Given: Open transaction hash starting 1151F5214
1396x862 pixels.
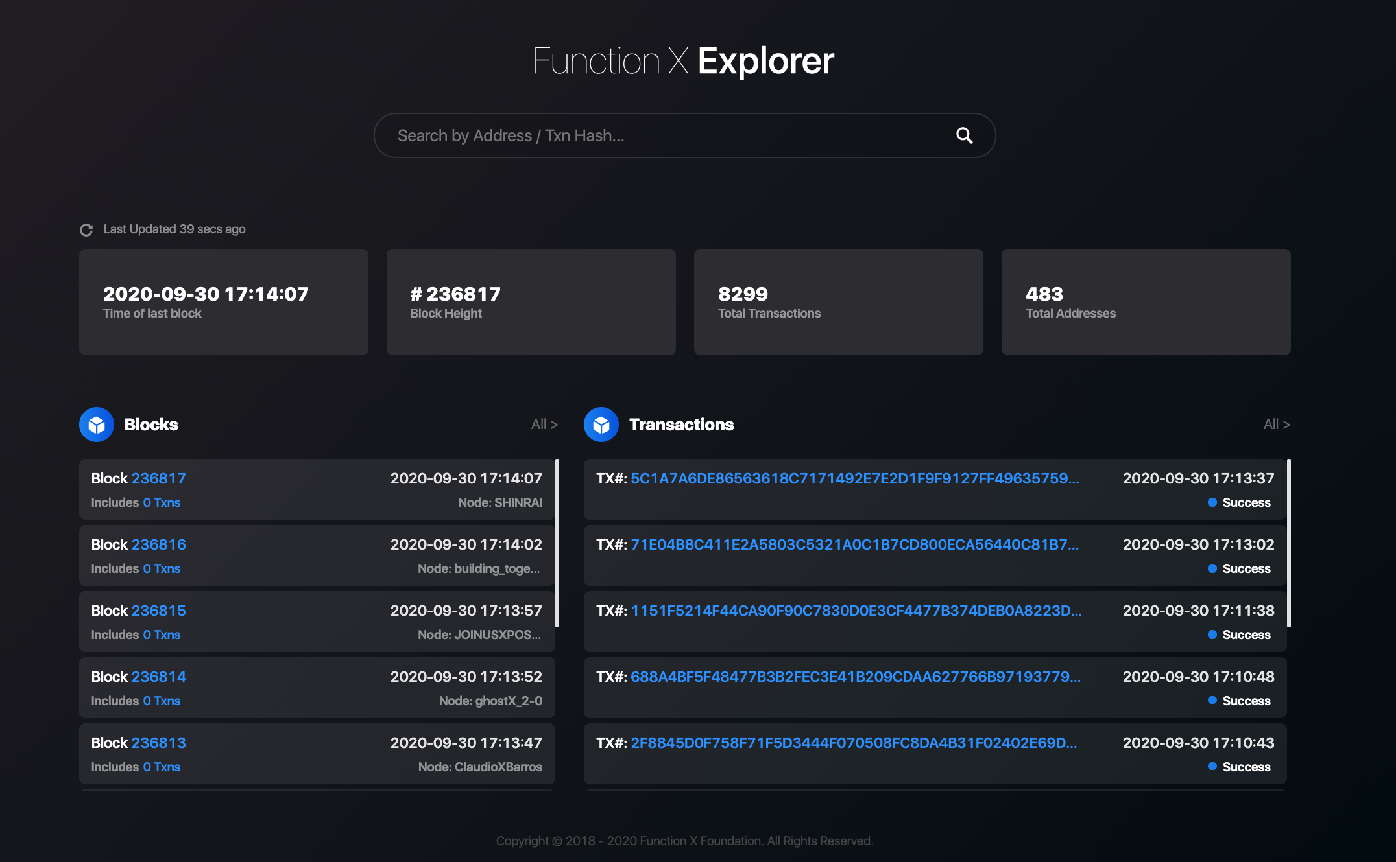Looking at the screenshot, I should [x=856, y=611].
